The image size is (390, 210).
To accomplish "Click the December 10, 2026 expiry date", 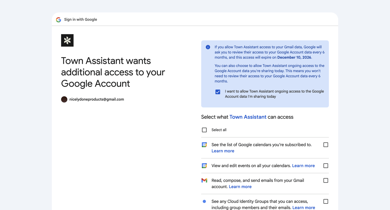I will point(294,58).
